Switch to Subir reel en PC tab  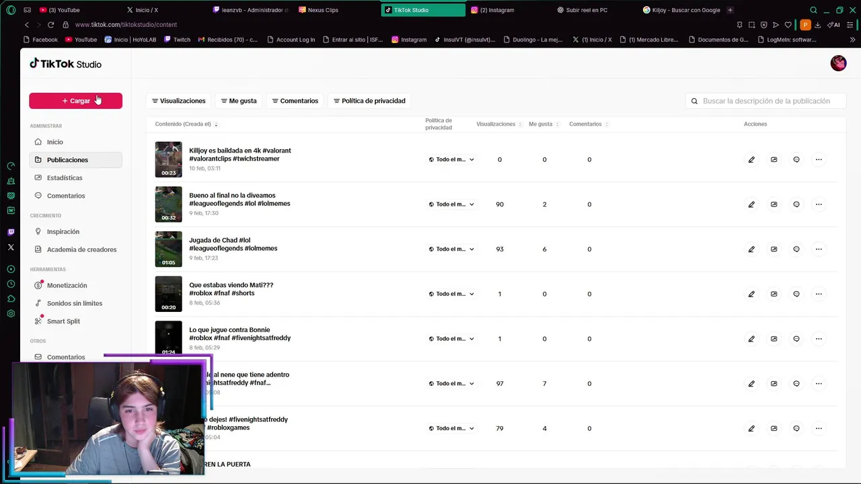[595, 10]
